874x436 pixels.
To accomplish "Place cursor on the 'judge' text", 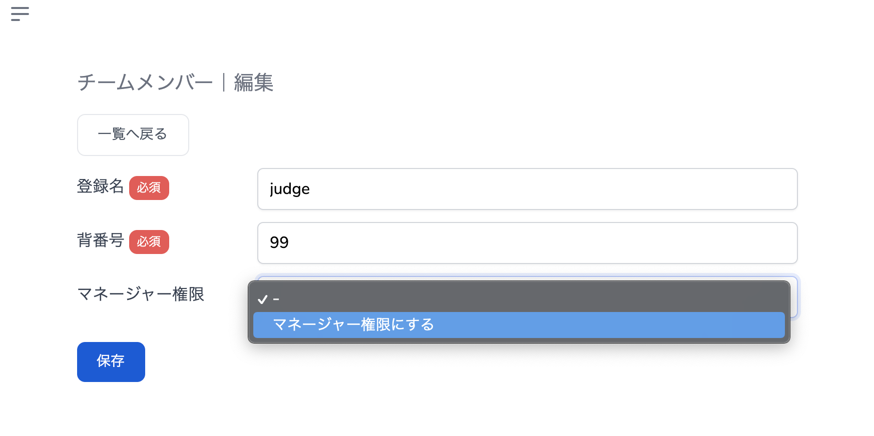I will (289, 189).
